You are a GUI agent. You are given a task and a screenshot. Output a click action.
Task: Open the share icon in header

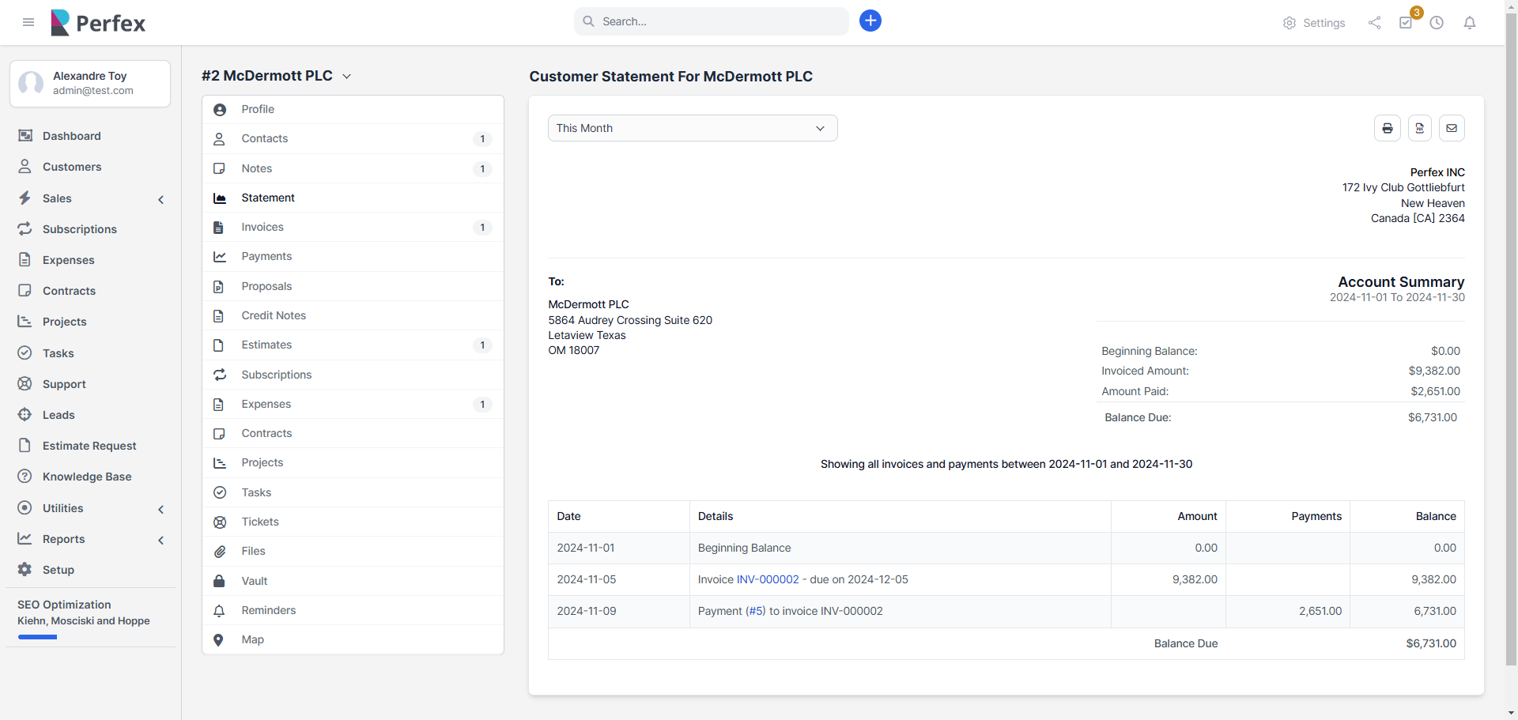pos(1374,23)
